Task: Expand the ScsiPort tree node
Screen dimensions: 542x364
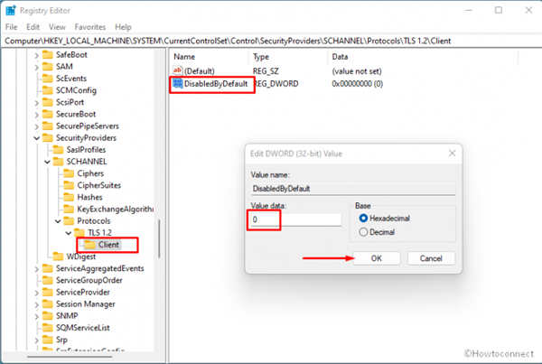Action: tap(37, 102)
